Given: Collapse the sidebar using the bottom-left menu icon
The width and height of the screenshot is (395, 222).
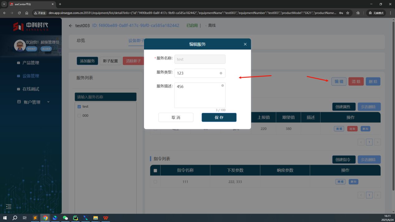Looking at the screenshot, I should [9, 206].
